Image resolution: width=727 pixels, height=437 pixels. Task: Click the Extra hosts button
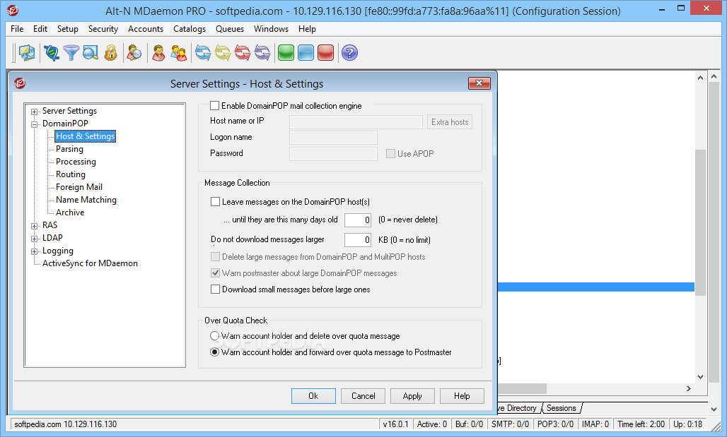click(x=450, y=121)
